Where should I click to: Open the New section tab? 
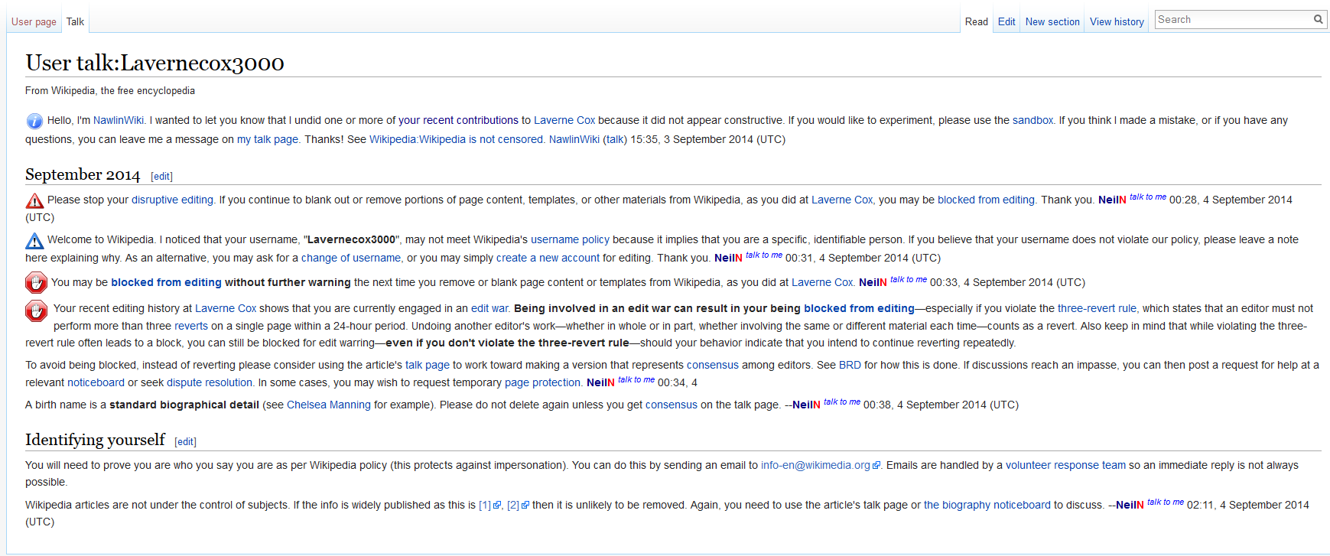click(1052, 22)
